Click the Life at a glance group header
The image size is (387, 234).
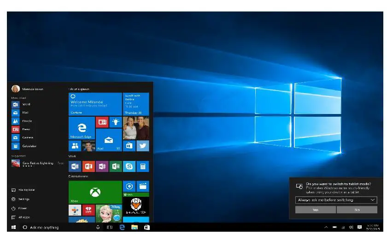pyautogui.click(x=79, y=89)
